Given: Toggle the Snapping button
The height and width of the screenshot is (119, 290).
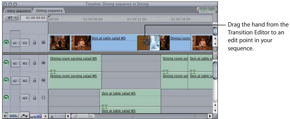Looking at the screenshot, I should tap(211, 10).
